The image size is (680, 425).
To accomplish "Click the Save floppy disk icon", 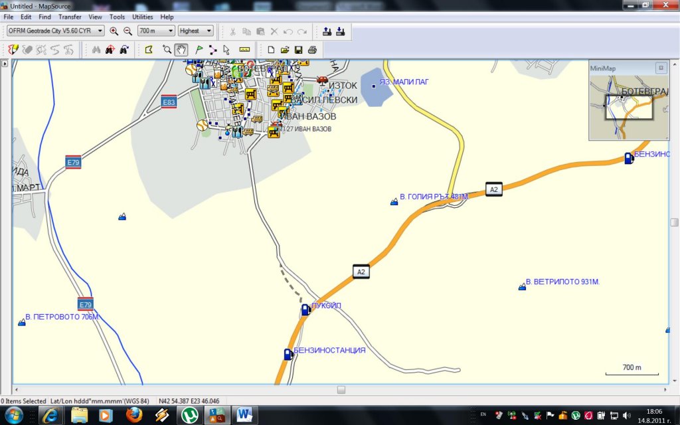I will click(299, 50).
